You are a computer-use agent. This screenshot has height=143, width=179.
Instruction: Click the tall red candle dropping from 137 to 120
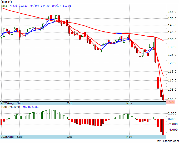click(x=155, y=49)
